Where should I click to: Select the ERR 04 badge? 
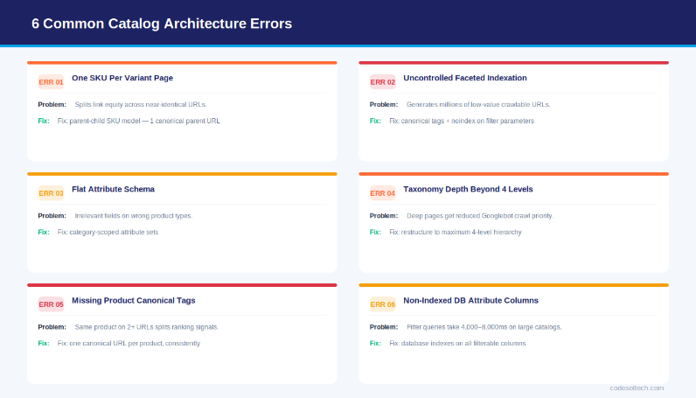(383, 193)
